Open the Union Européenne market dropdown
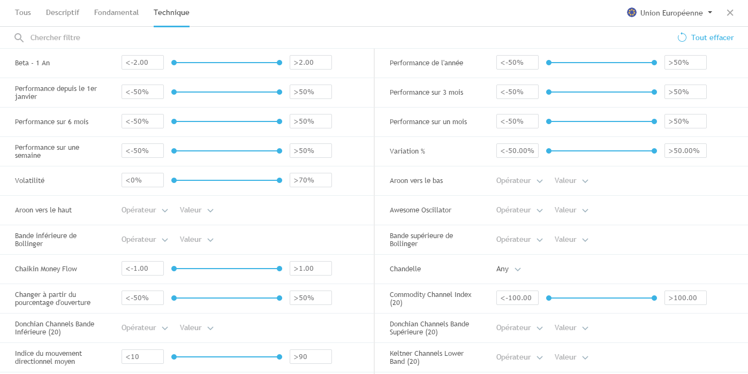 tap(670, 13)
